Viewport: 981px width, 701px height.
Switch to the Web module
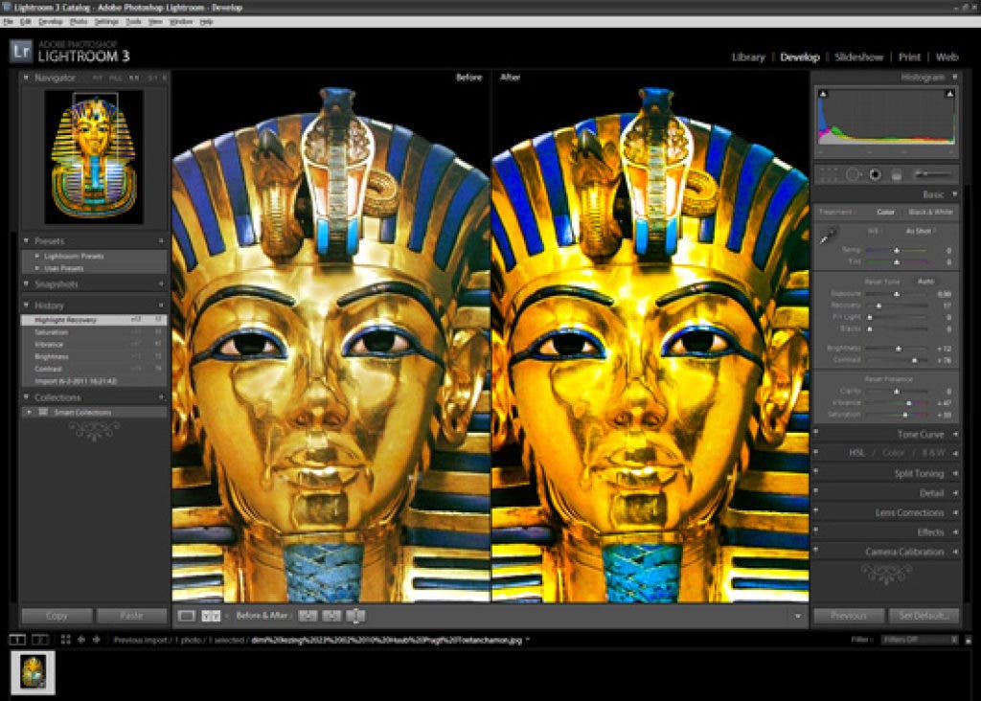click(x=947, y=57)
